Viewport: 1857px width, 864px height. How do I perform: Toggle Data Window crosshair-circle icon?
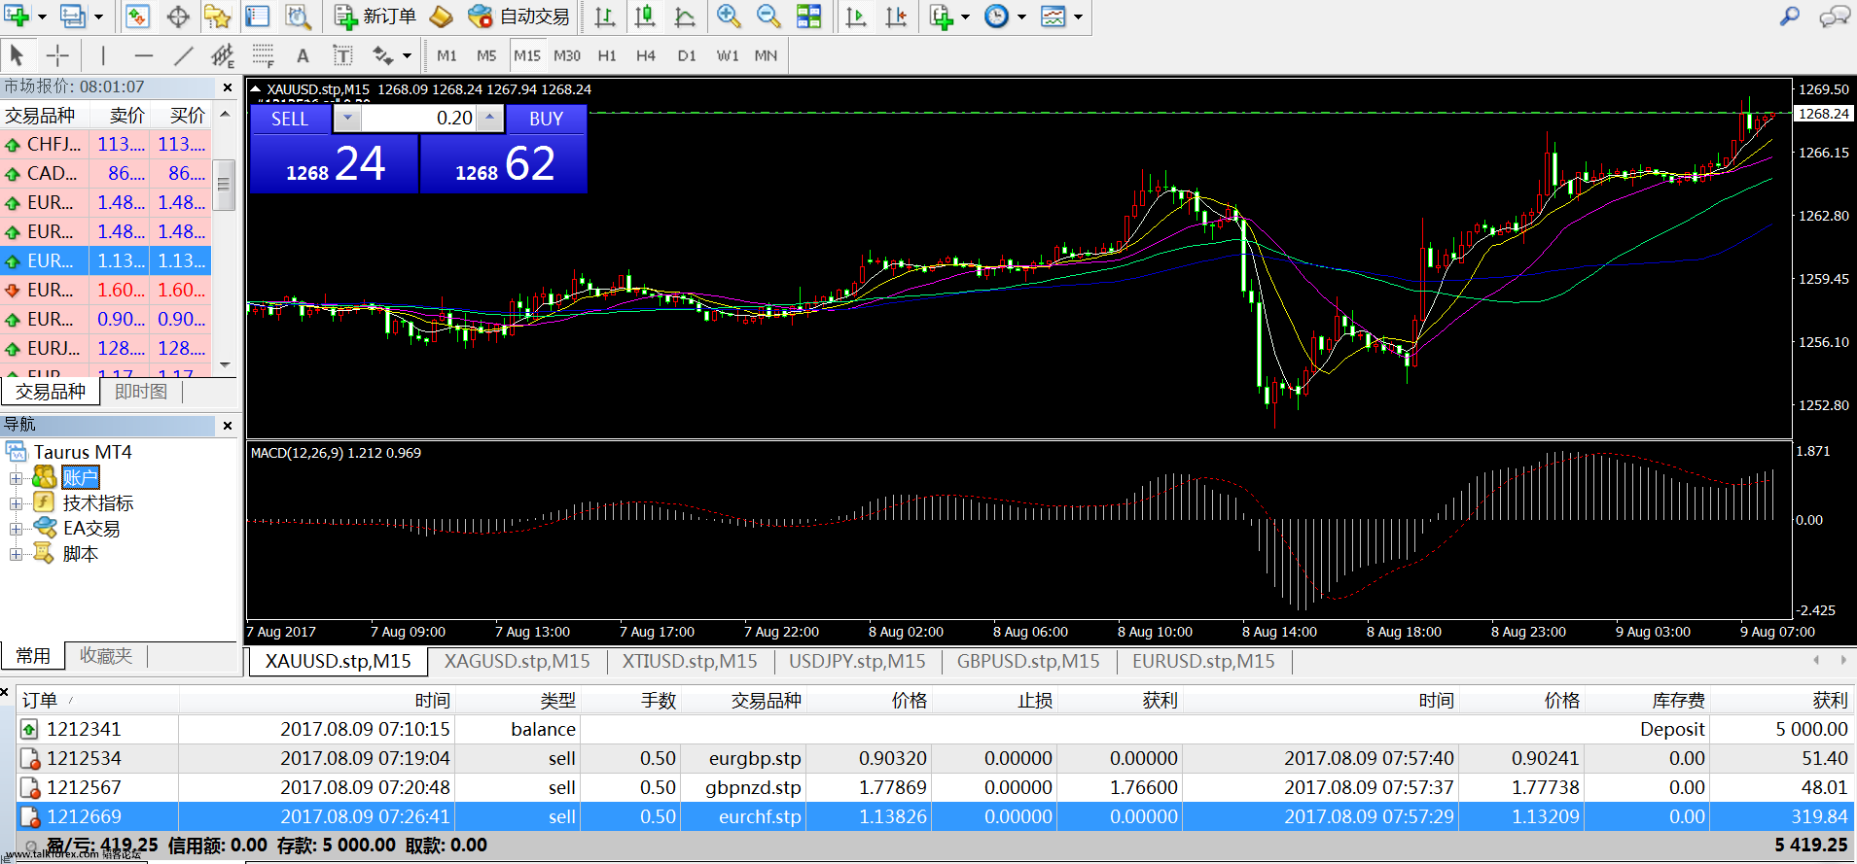coord(178,16)
